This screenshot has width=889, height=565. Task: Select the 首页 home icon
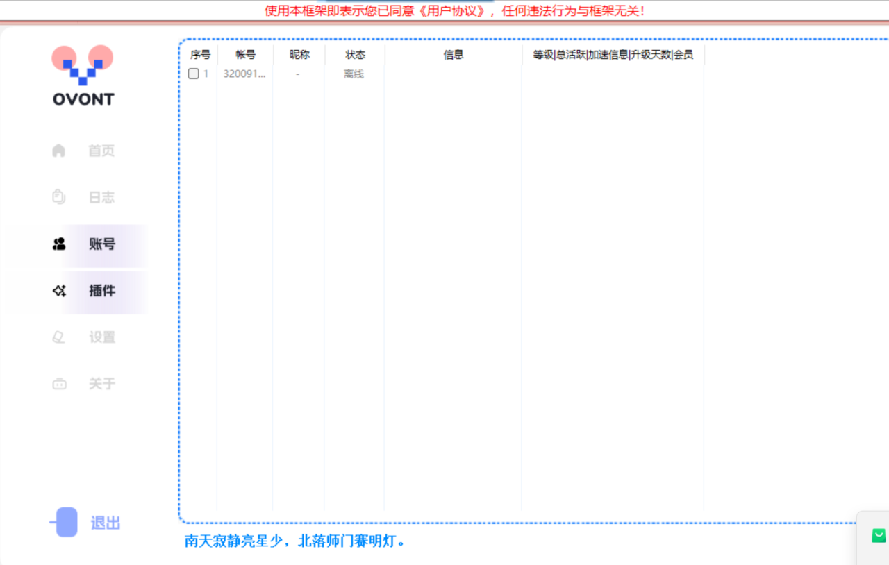point(58,150)
